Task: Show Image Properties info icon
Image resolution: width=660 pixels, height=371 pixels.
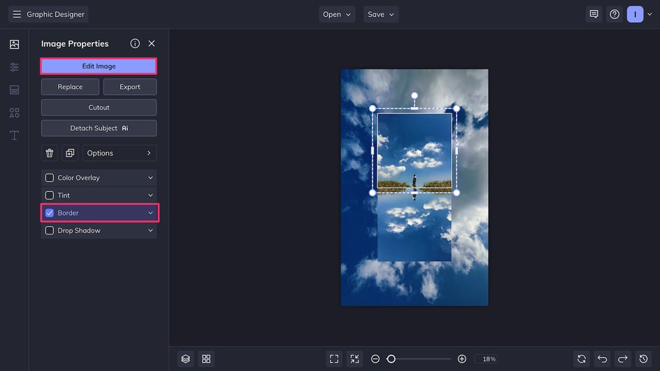Action: pos(135,43)
